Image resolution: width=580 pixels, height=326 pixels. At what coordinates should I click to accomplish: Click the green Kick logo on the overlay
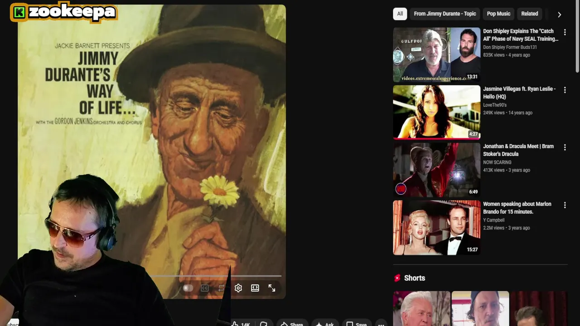coord(19,13)
